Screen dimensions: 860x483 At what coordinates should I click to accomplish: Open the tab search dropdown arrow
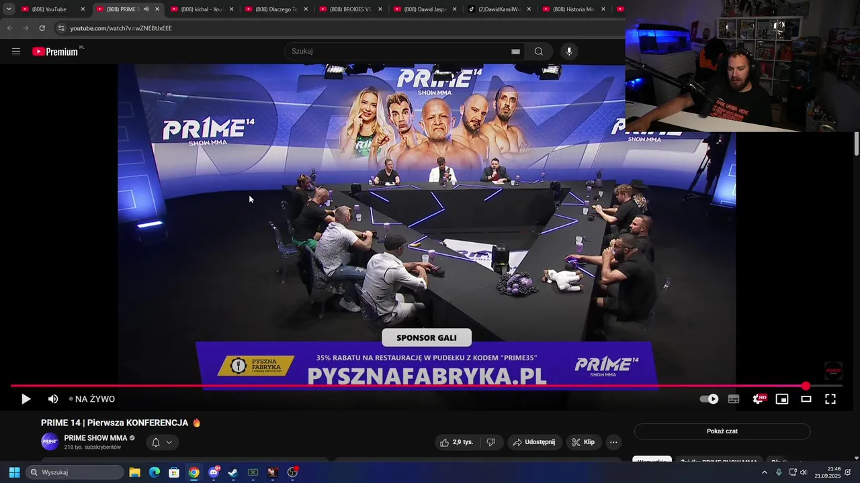[x=9, y=9]
